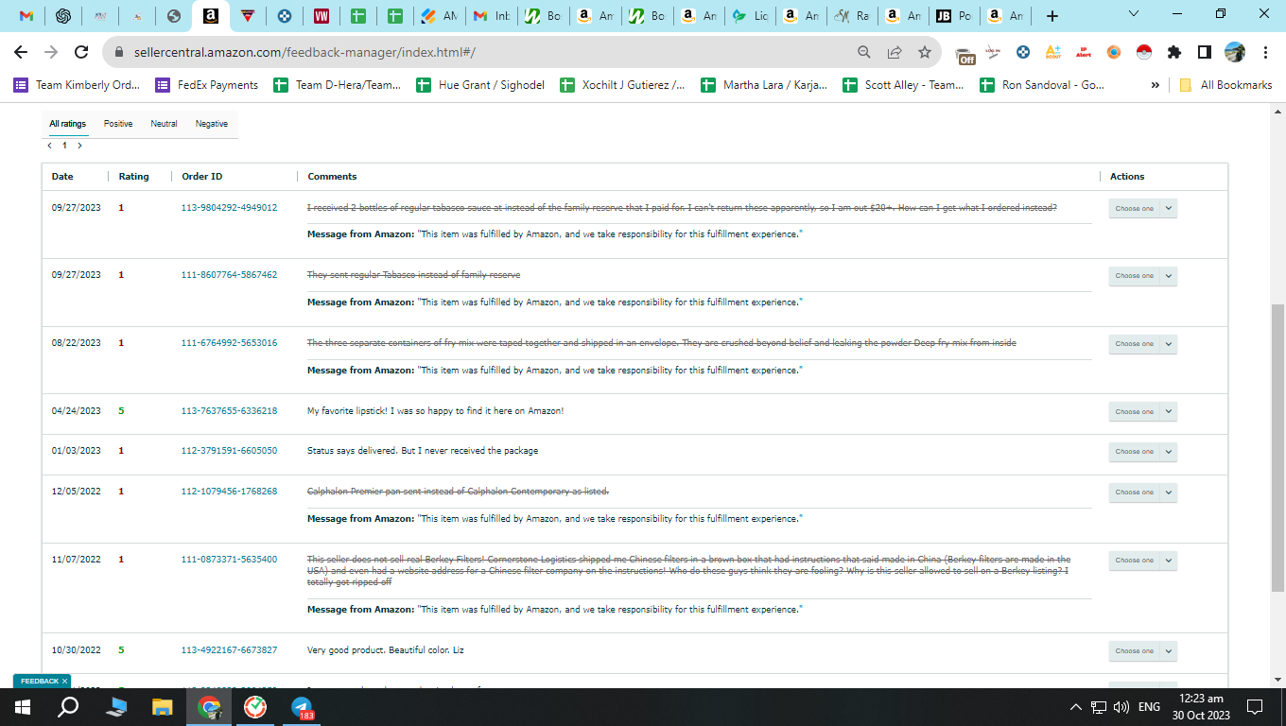Viewport: 1286px width, 726px height.
Task: Close the FEEDBACK widget with its X
Action: pyautogui.click(x=65, y=681)
